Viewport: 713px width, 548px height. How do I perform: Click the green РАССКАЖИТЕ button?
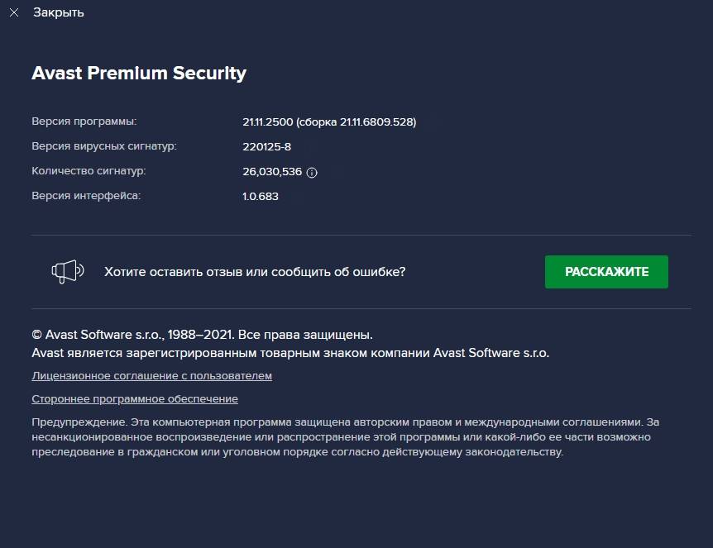[x=606, y=272]
